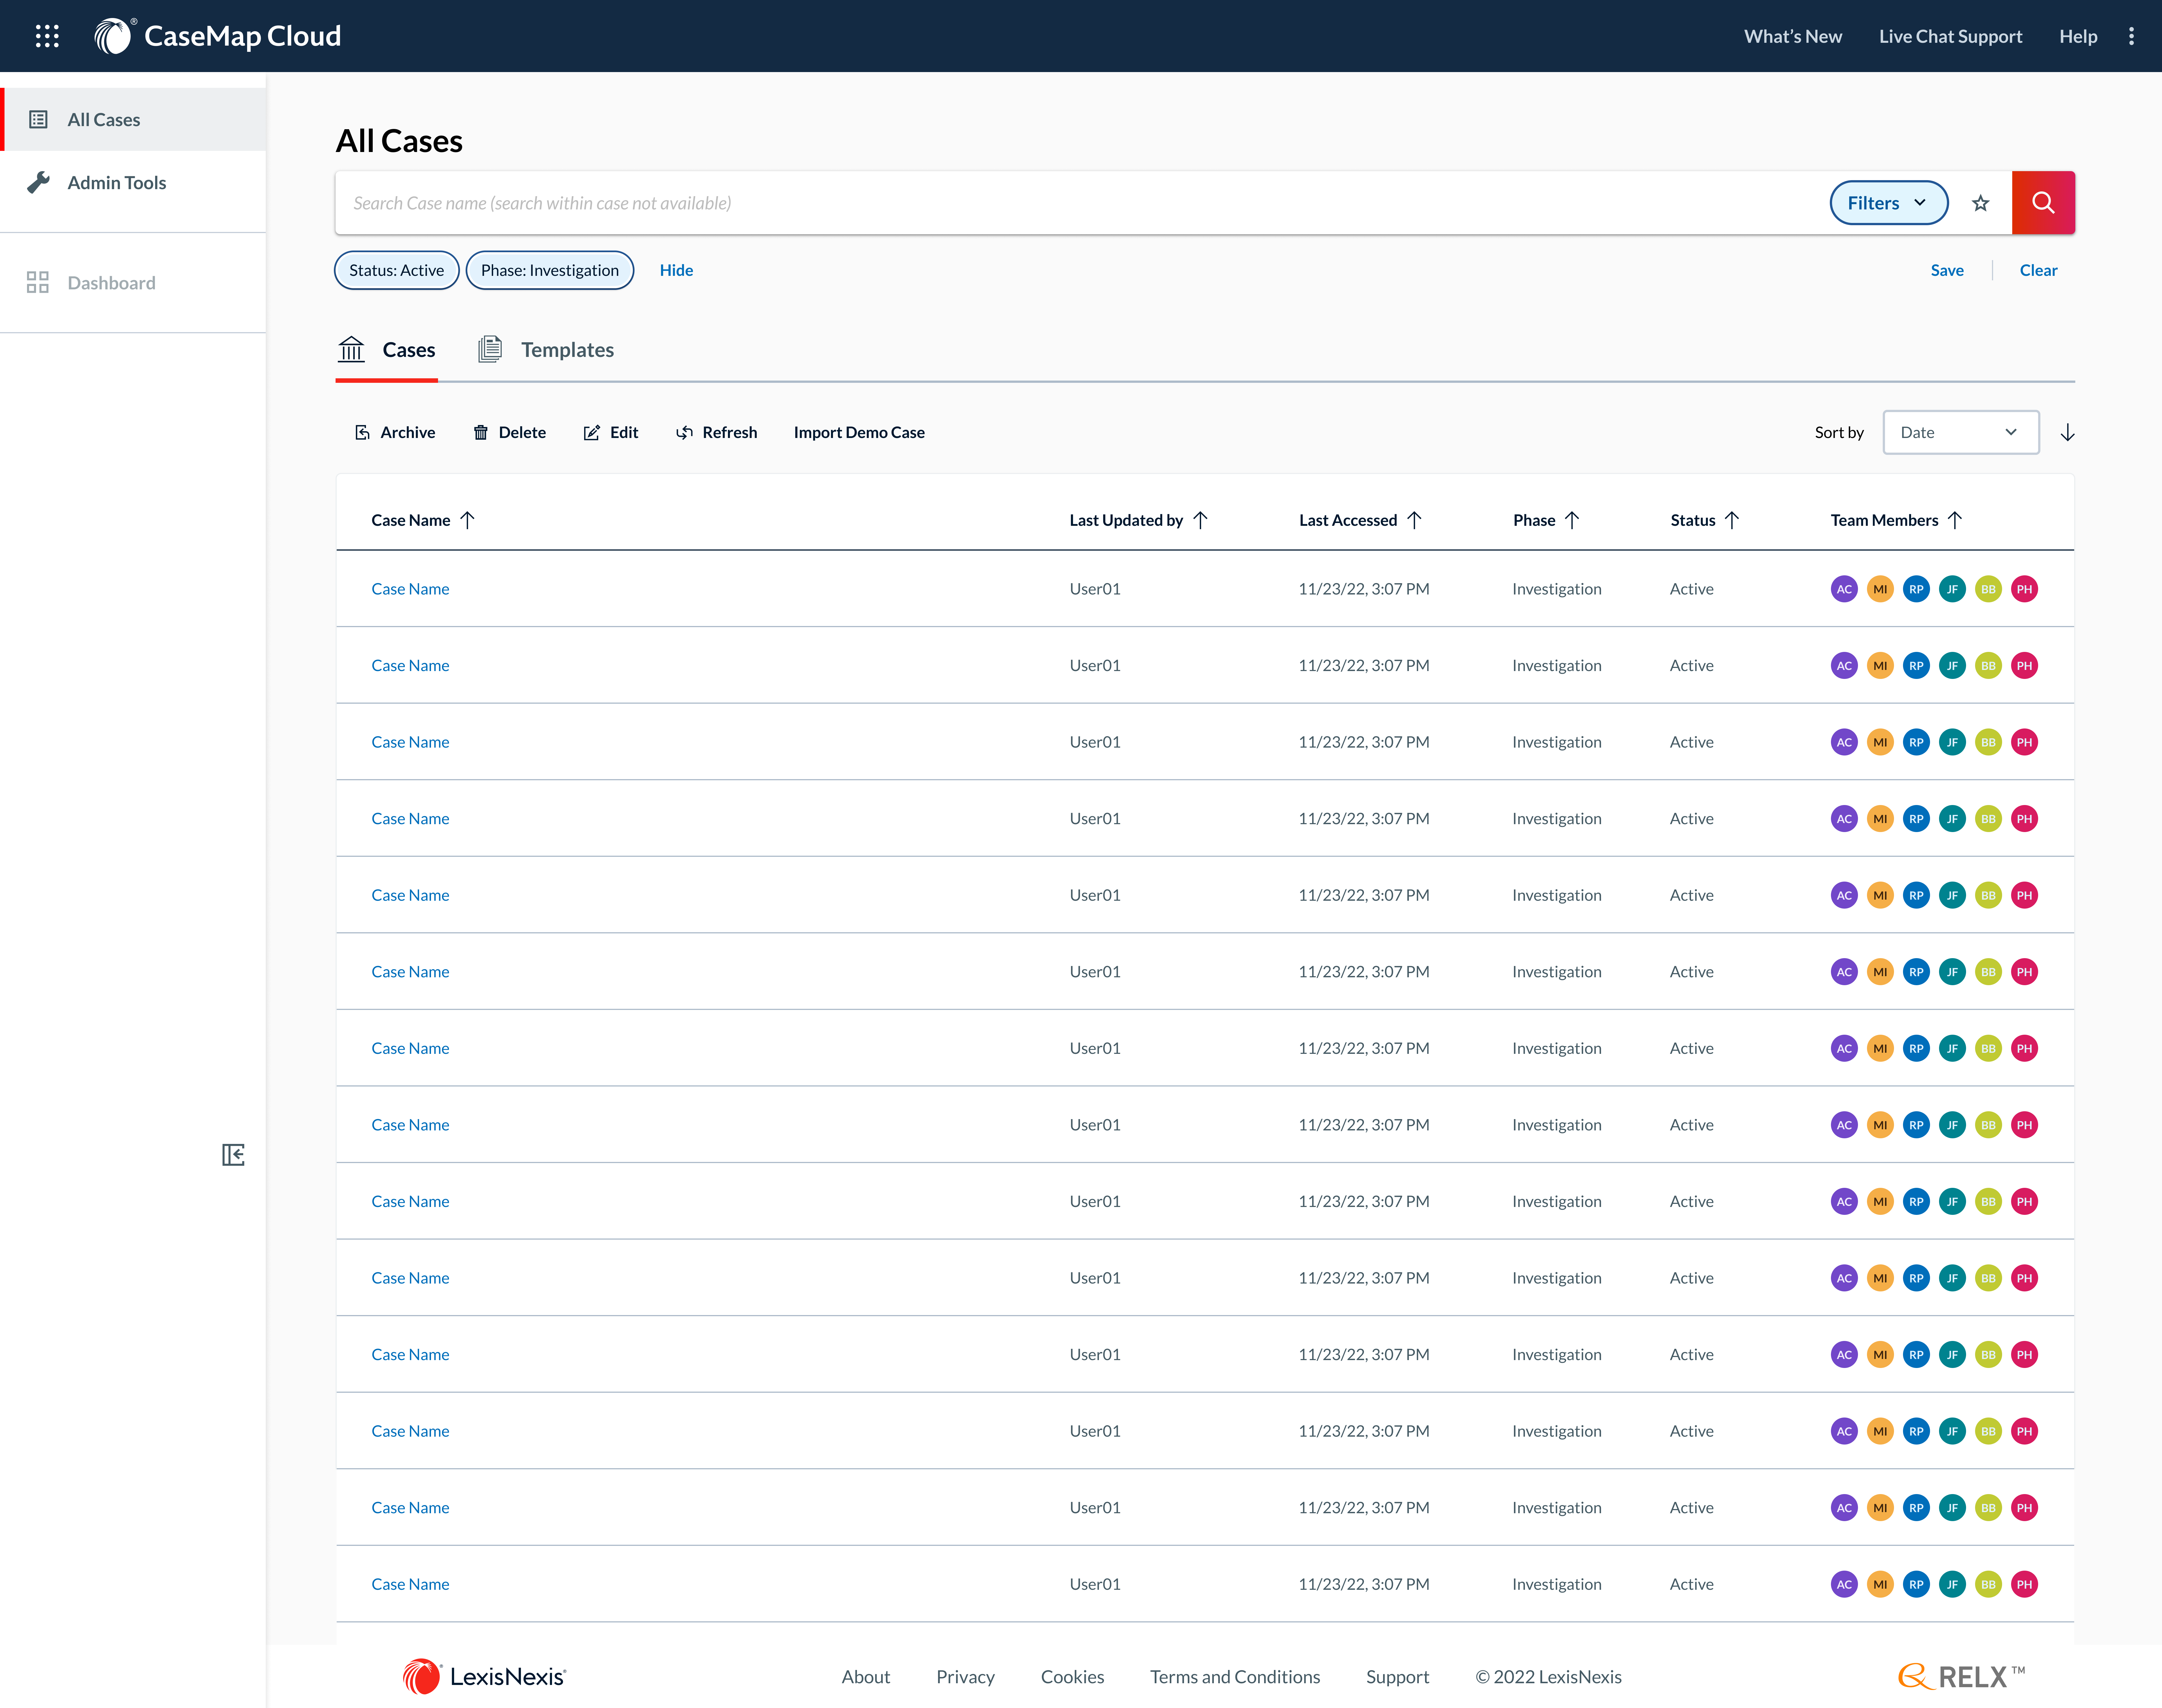
Task: Click BB avatar in first case row
Action: (x=1988, y=589)
